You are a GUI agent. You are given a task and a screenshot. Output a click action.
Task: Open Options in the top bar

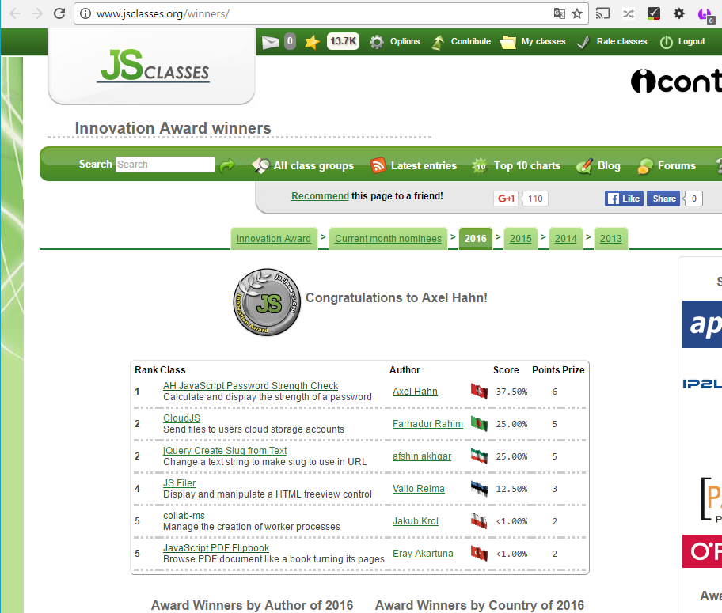396,42
